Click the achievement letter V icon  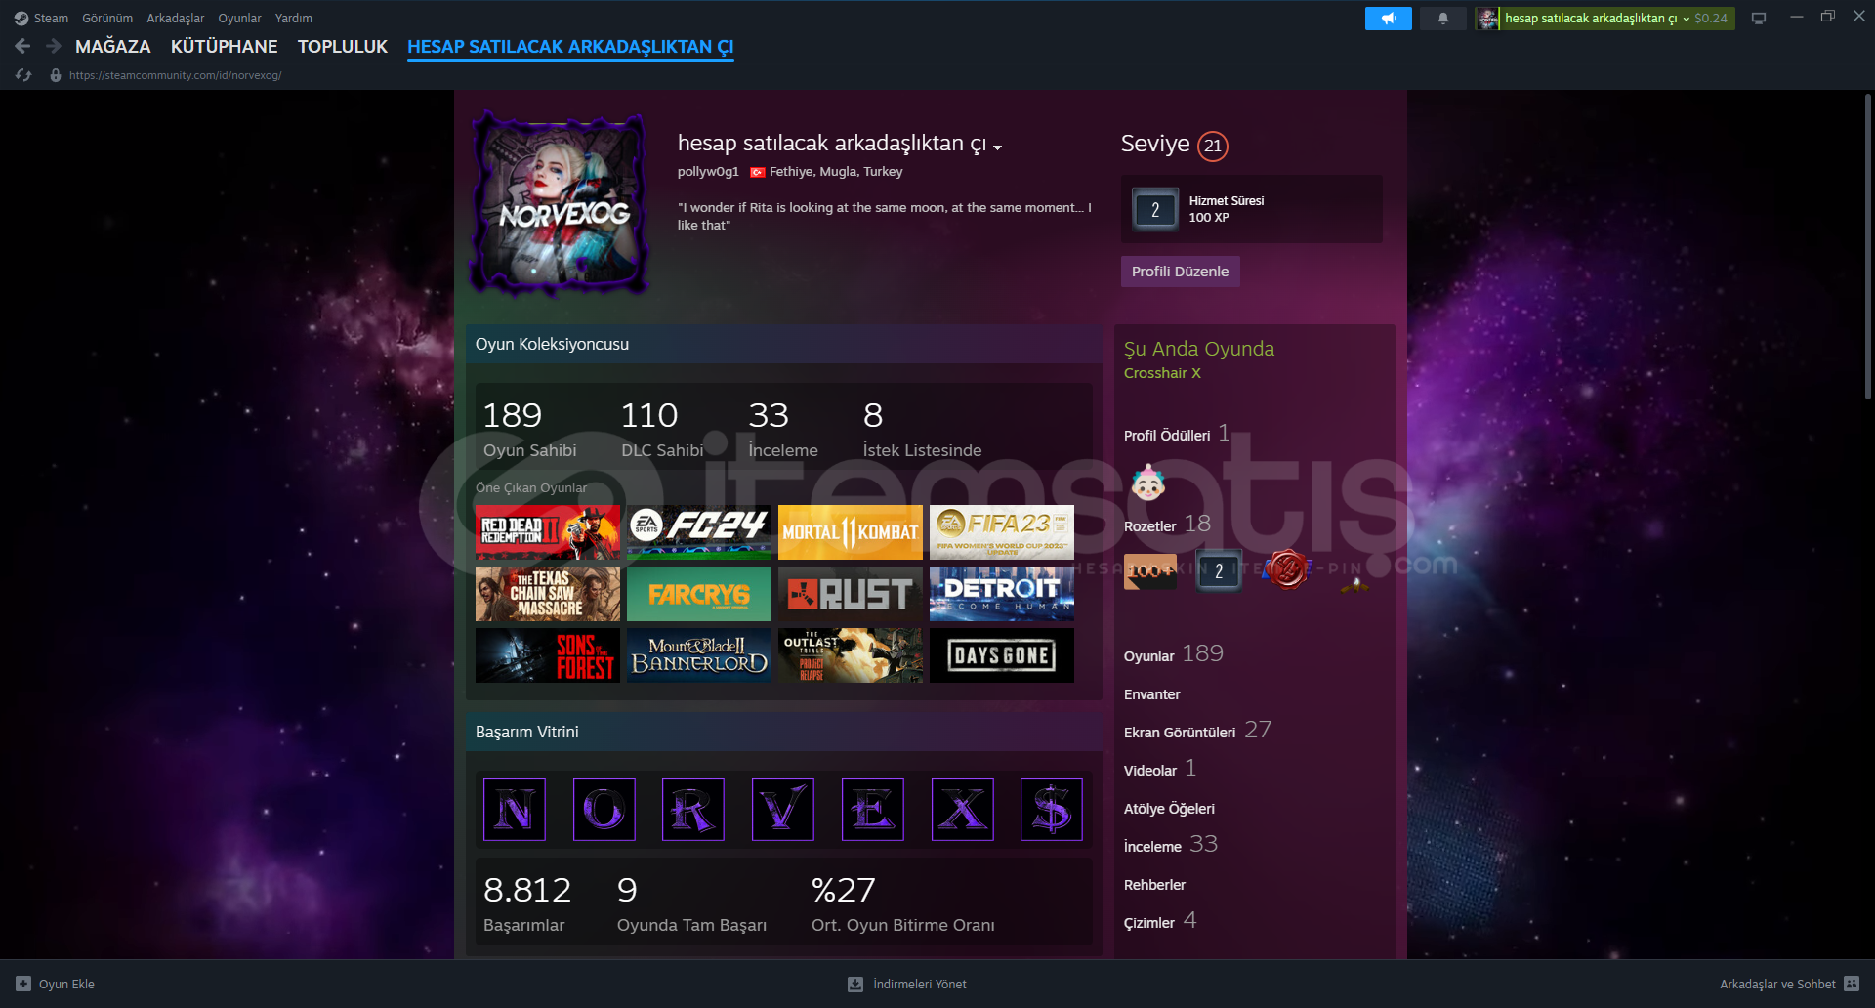tap(783, 810)
